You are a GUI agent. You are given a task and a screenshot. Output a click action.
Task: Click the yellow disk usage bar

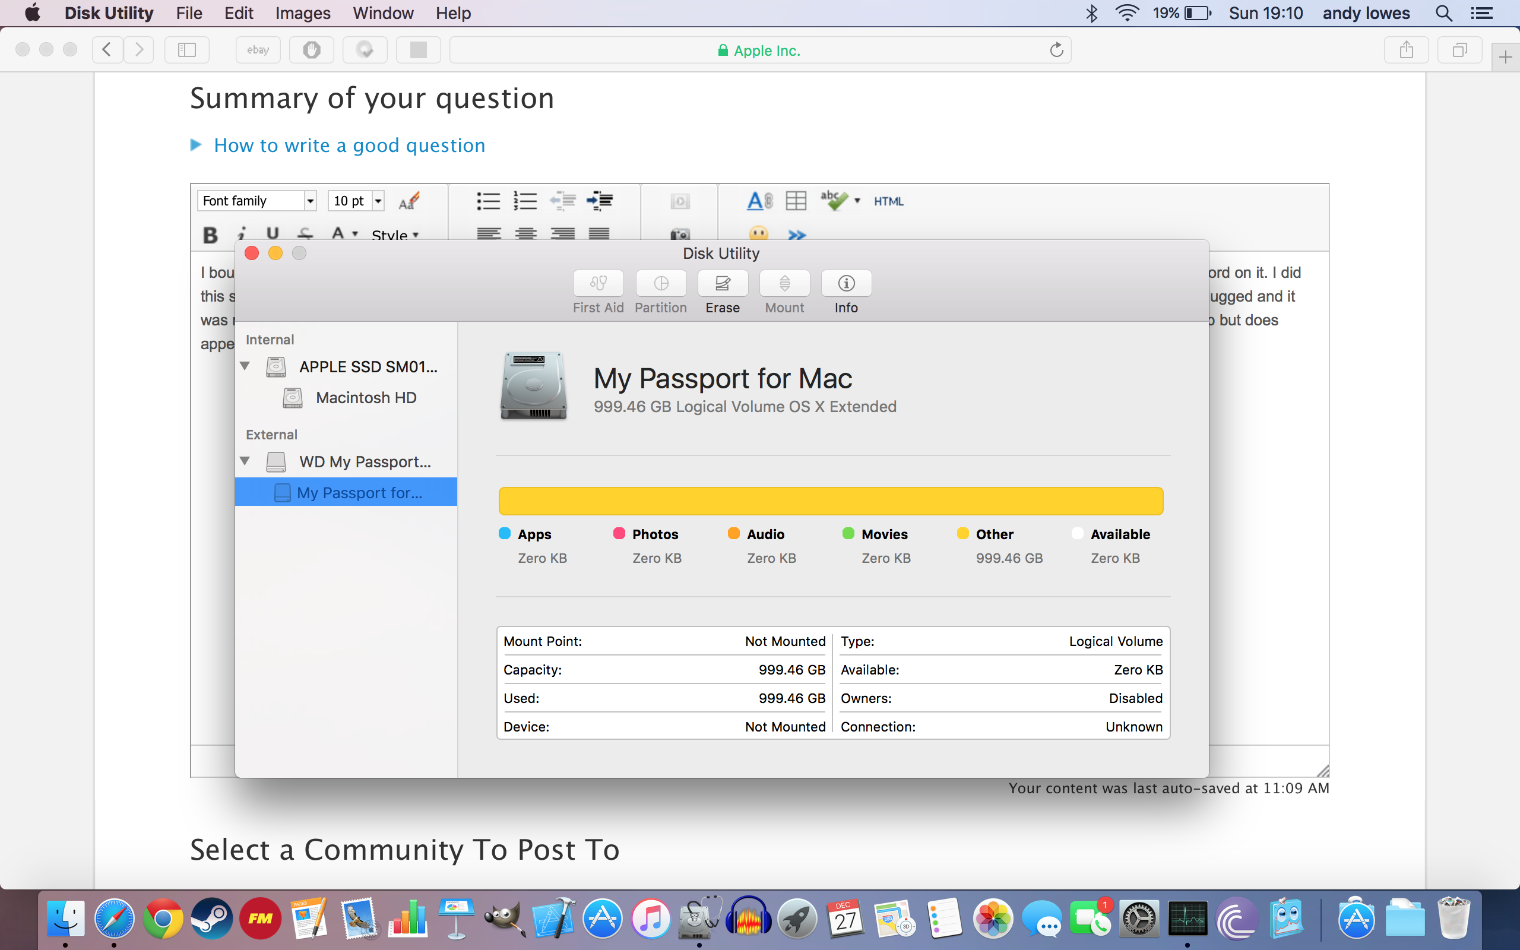830,501
